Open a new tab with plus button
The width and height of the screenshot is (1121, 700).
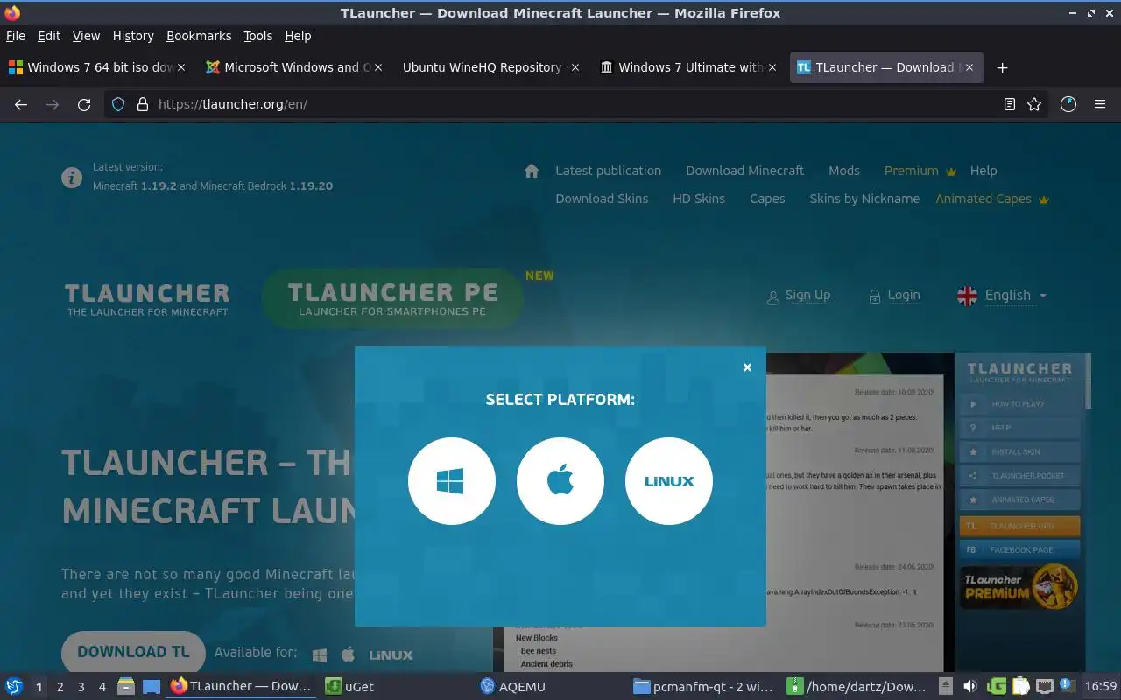pyautogui.click(x=1003, y=67)
